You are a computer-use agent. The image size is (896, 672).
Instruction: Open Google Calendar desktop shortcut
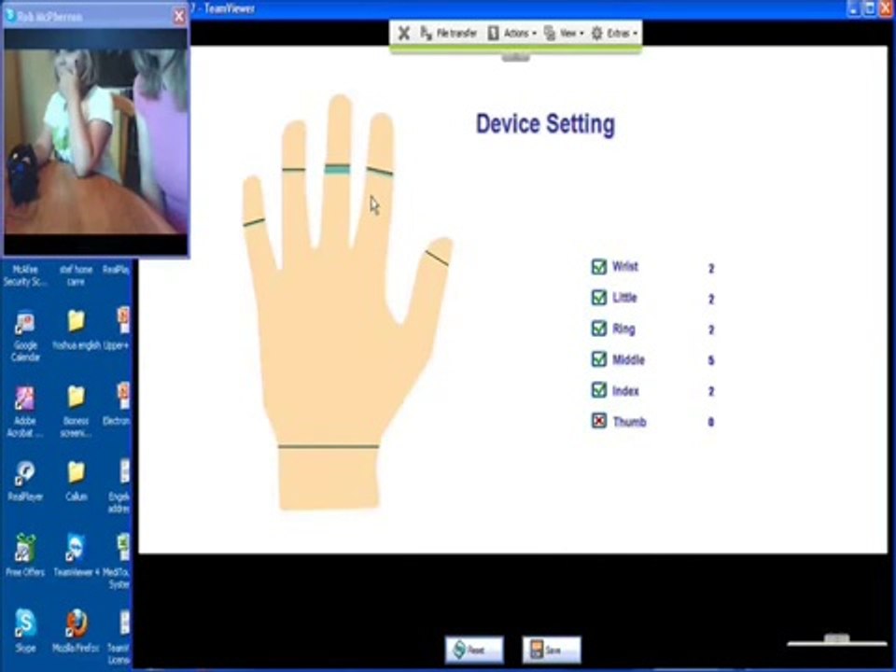point(25,335)
